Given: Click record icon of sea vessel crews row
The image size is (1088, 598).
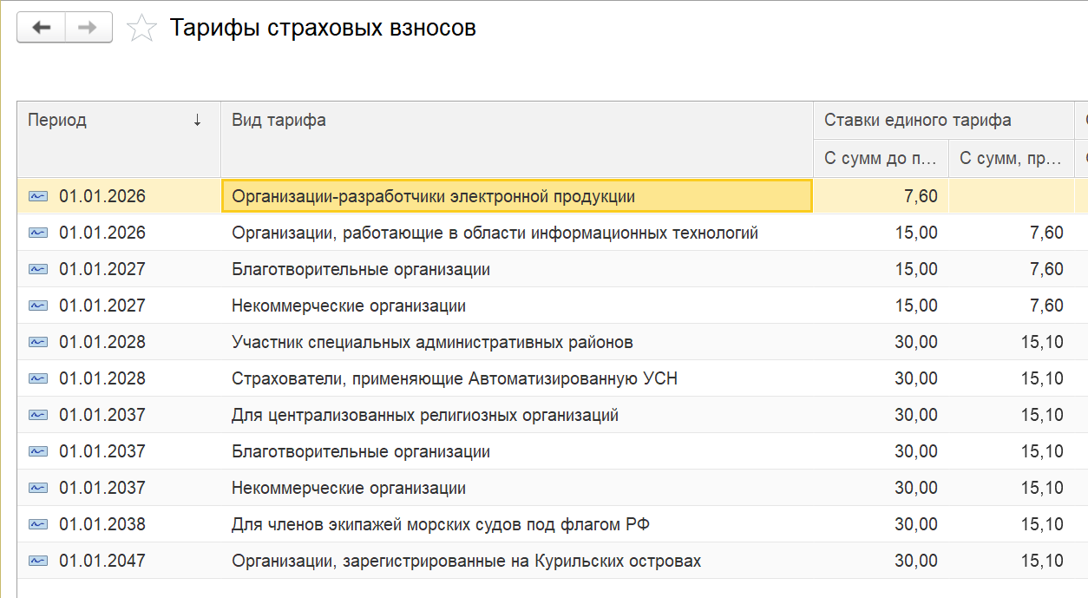Looking at the screenshot, I should click(38, 525).
